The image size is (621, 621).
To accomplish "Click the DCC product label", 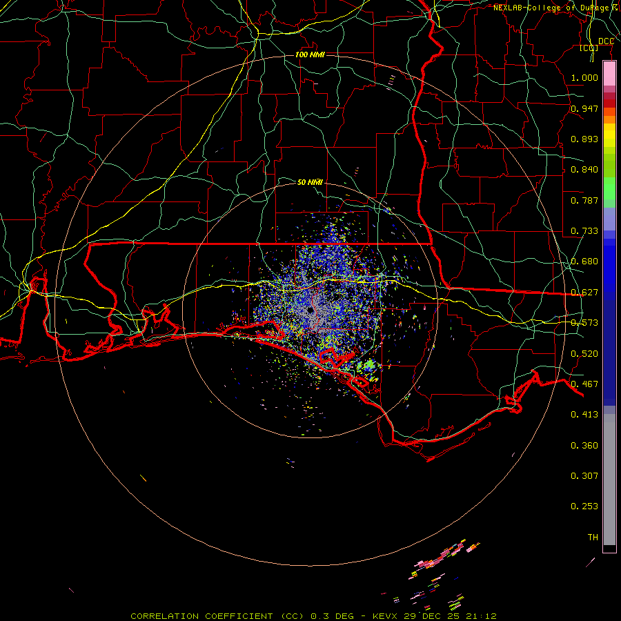I will click(606, 41).
